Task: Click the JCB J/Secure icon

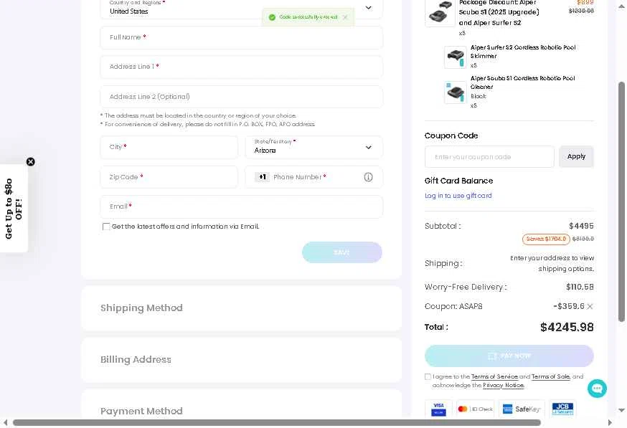Action: (x=562, y=409)
